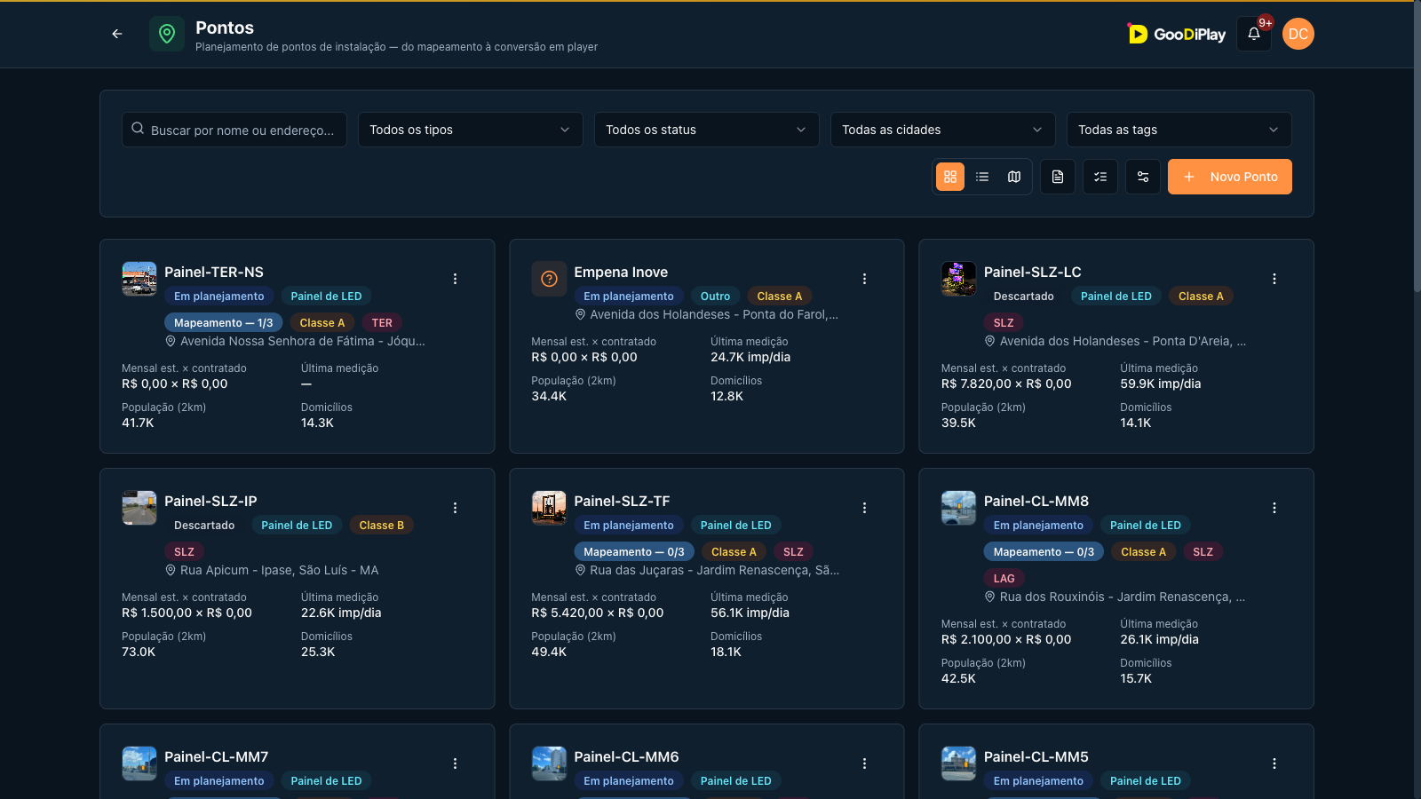Open options menu for Painel-SLZ-TF
Screen dimensions: 1421x799
865,508
